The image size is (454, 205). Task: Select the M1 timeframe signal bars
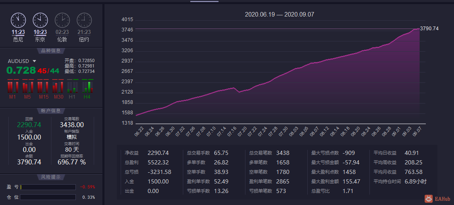pos(13,86)
